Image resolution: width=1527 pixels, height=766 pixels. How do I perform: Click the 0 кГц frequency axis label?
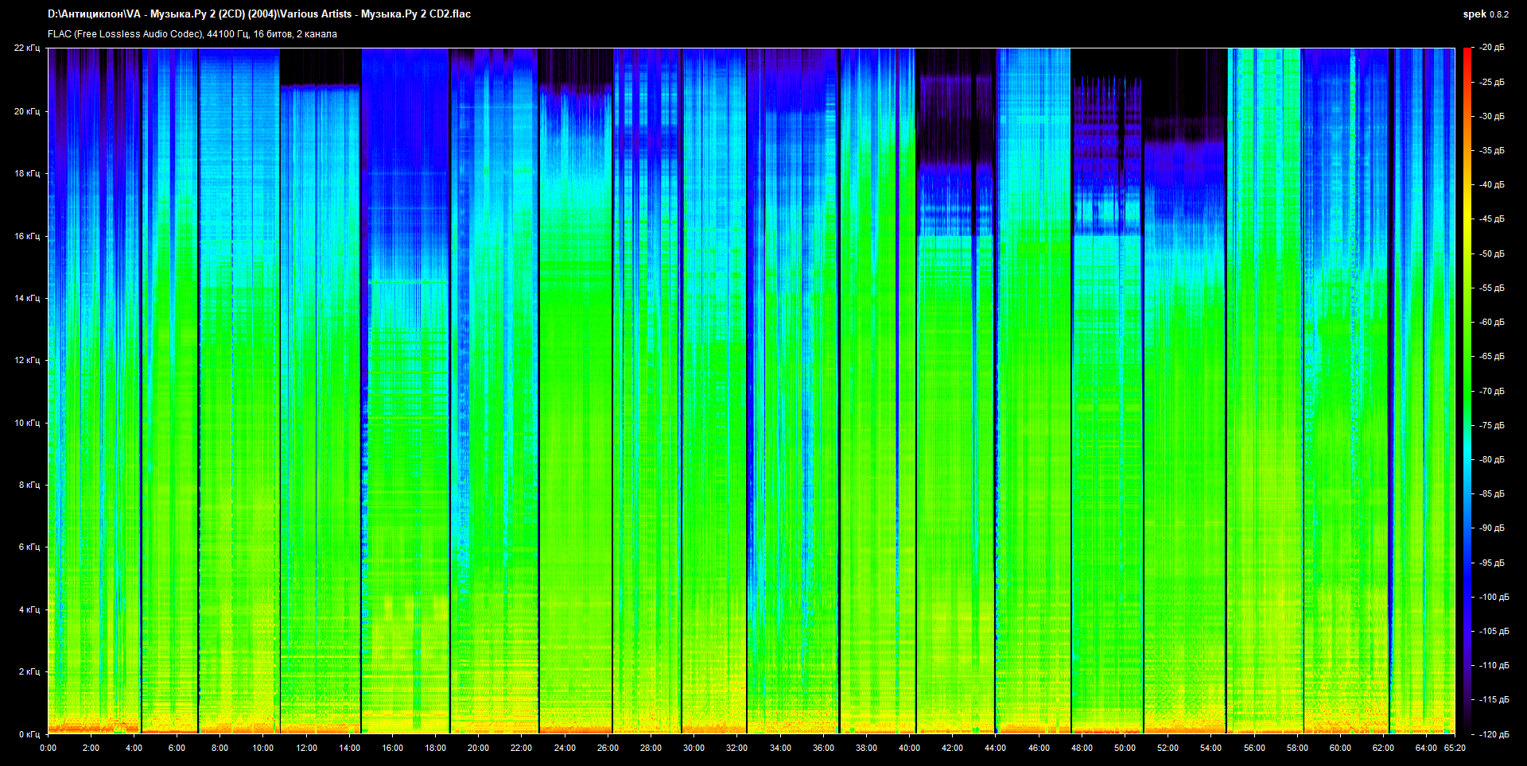click(x=29, y=734)
